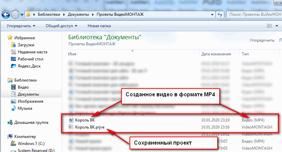Select the Король ВК video file
The image size is (282, 152).
click(85, 120)
